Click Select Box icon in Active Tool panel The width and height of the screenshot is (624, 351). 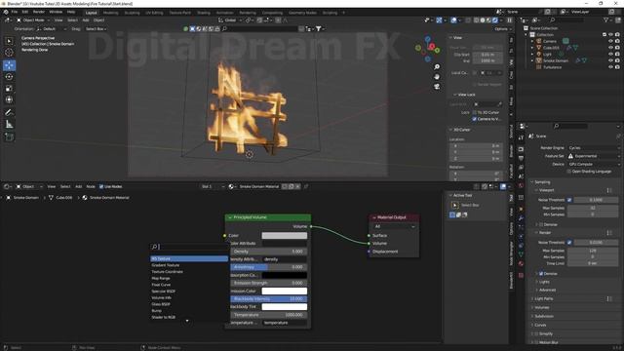tap(455, 205)
